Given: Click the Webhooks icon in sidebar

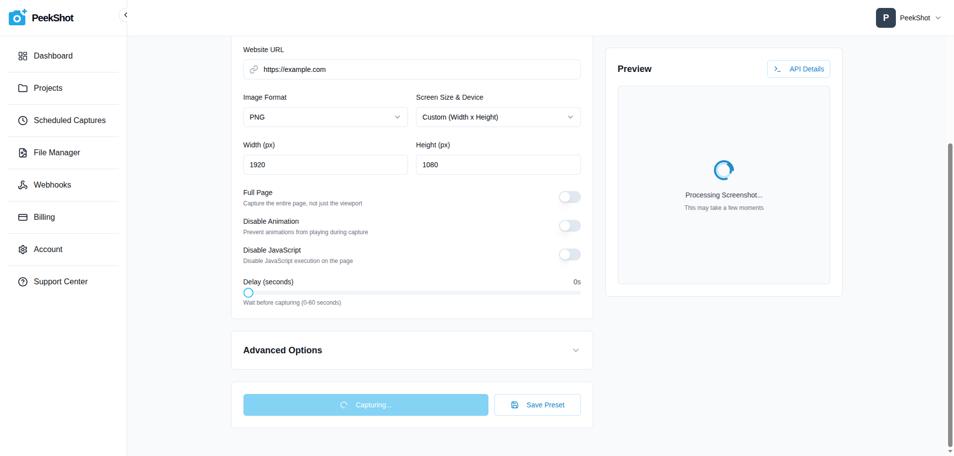Looking at the screenshot, I should click(x=23, y=185).
